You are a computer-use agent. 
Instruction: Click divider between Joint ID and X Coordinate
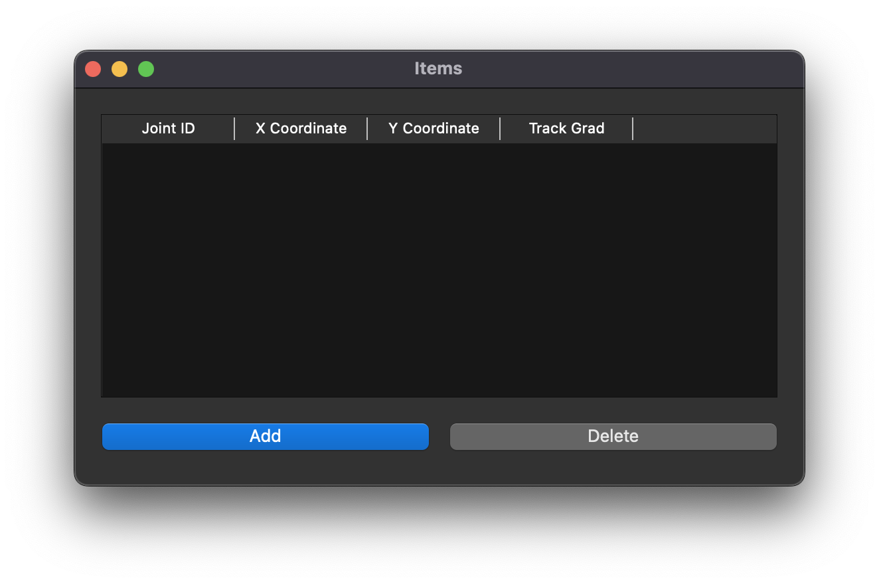coord(234,129)
